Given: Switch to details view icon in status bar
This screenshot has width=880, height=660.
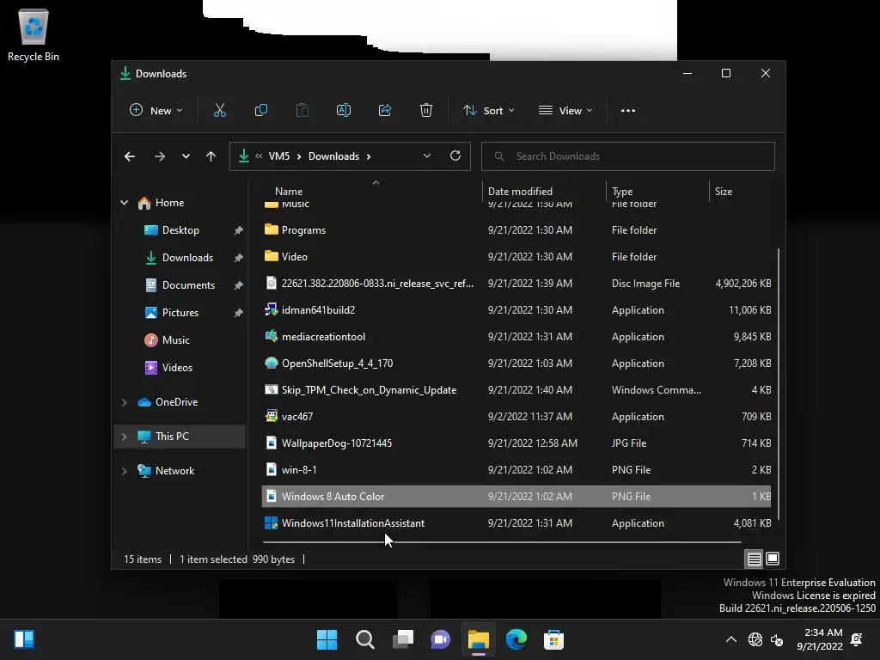Looking at the screenshot, I should (x=754, y=559).
